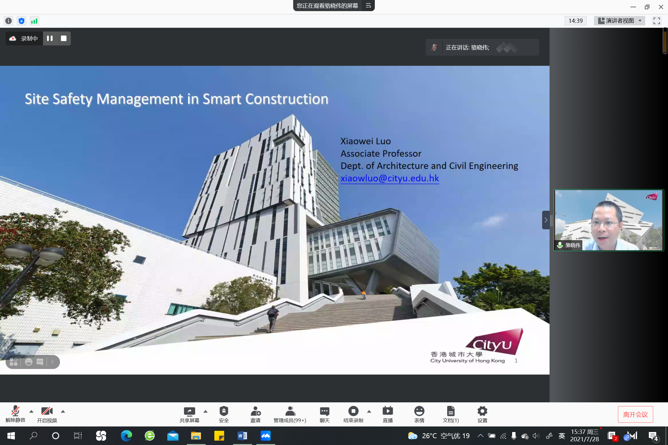
Task: Open Word from the Windows taskbar
Action: (x=242, y=436)
